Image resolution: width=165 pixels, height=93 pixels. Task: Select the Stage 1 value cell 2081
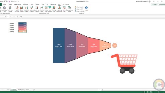22,24
